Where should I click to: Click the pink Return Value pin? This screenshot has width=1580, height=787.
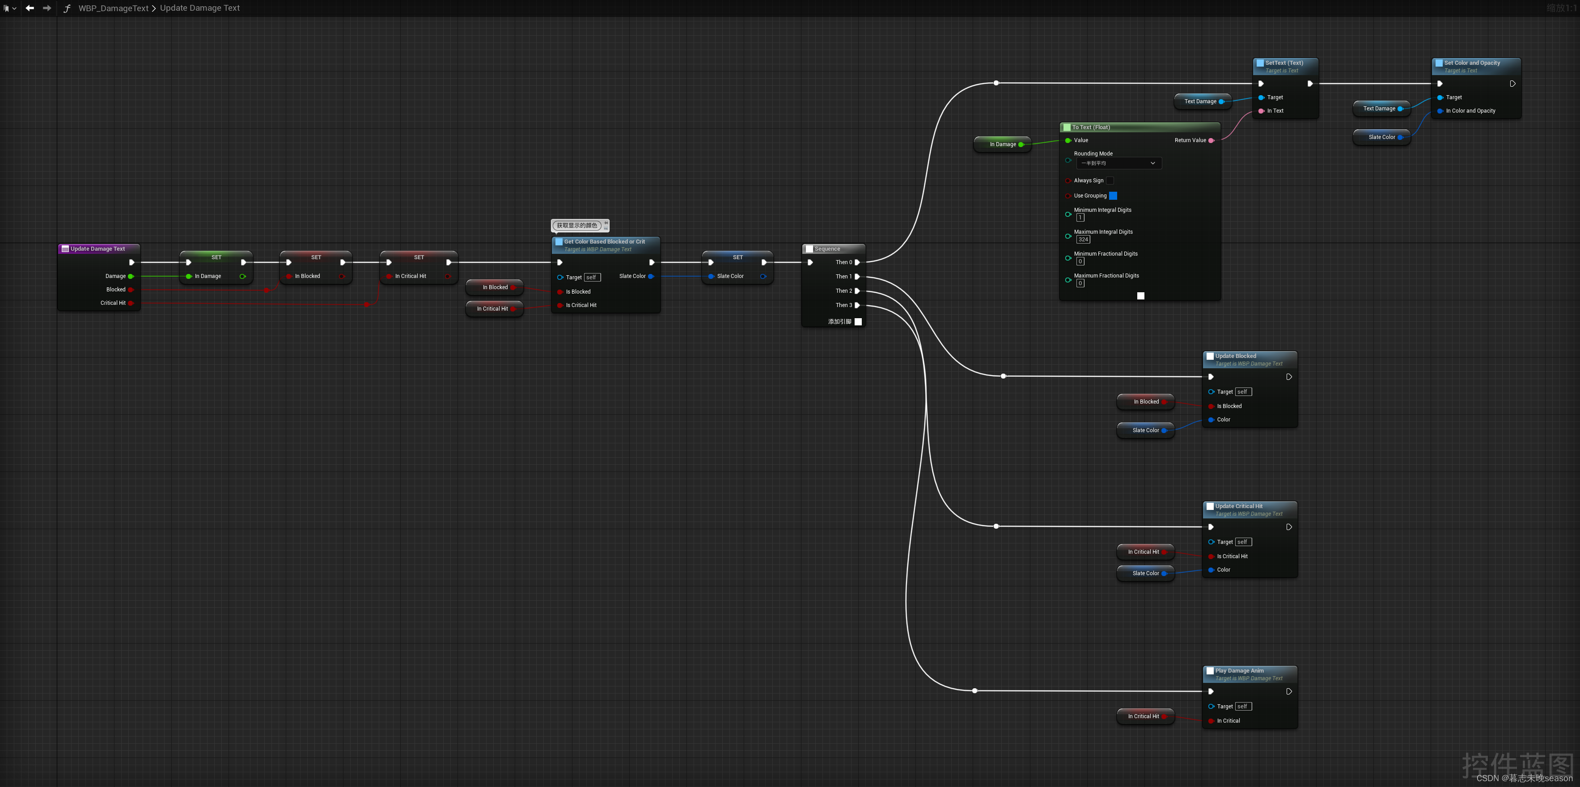(x=1211, y=140)
